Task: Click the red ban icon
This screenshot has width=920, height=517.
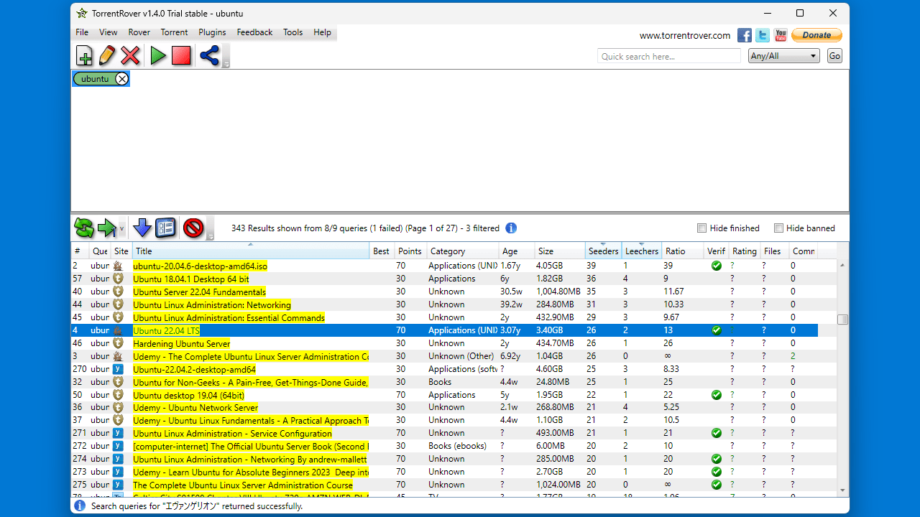Action: coord(193,228)
